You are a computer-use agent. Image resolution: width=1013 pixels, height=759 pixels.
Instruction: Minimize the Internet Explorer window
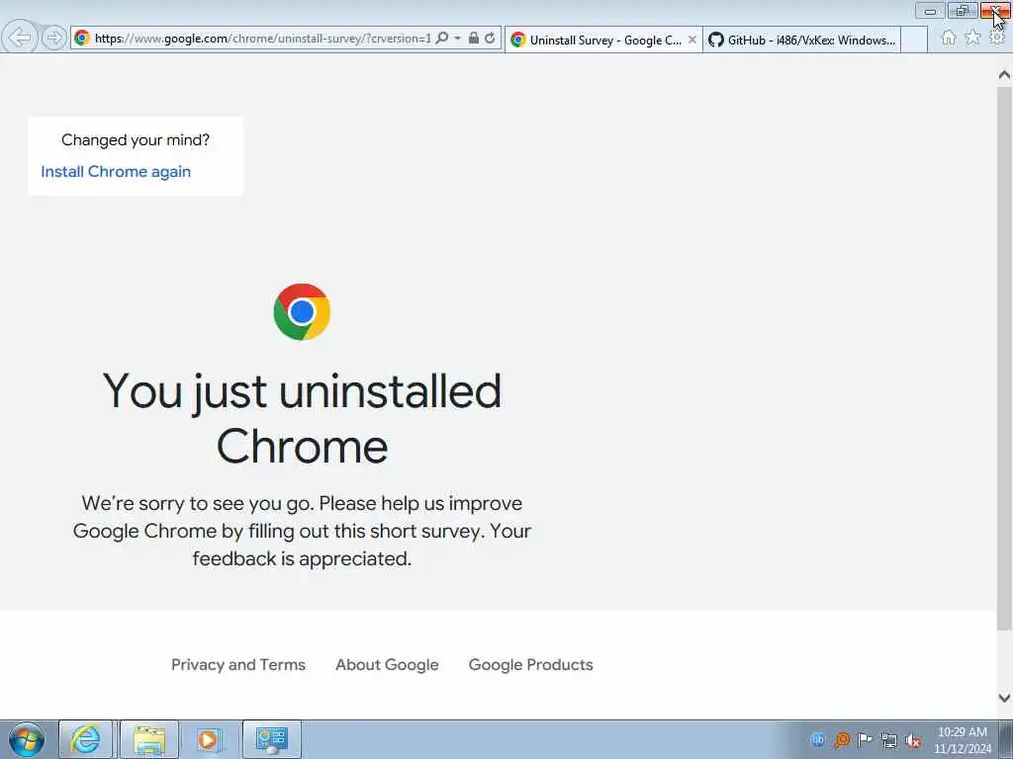(x=930, y=11)
